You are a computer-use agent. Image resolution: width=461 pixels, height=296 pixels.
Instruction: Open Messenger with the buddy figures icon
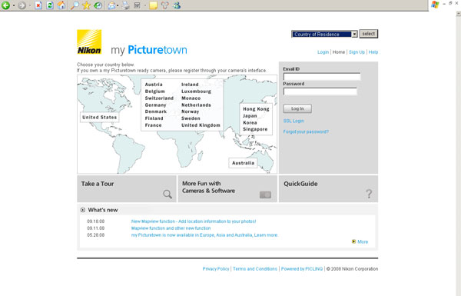tap(177, 5)
